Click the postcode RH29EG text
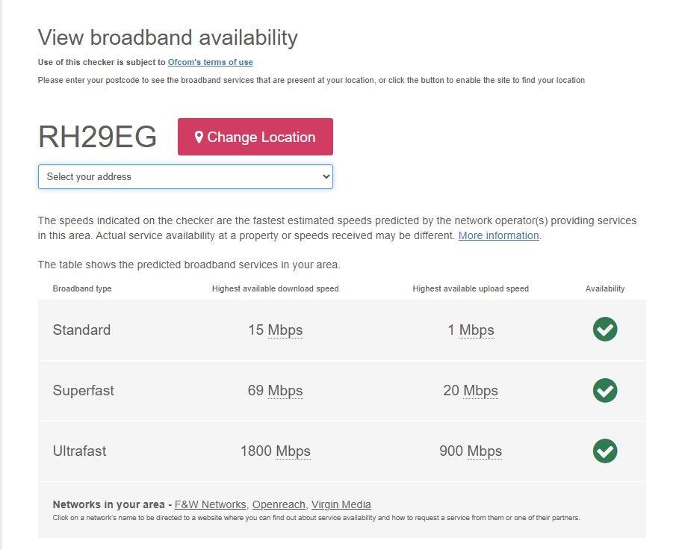 point(97,137)
